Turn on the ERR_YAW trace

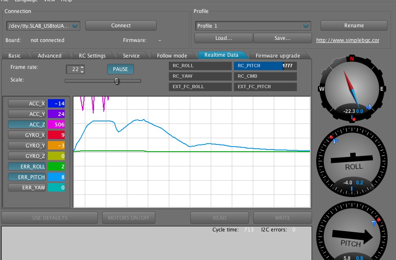pyautogui.click(x=26, y=188)
